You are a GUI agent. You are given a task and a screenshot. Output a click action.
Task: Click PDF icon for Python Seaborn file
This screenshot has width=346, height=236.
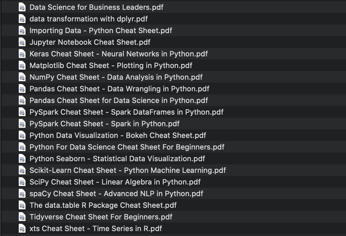pos(22,158)
